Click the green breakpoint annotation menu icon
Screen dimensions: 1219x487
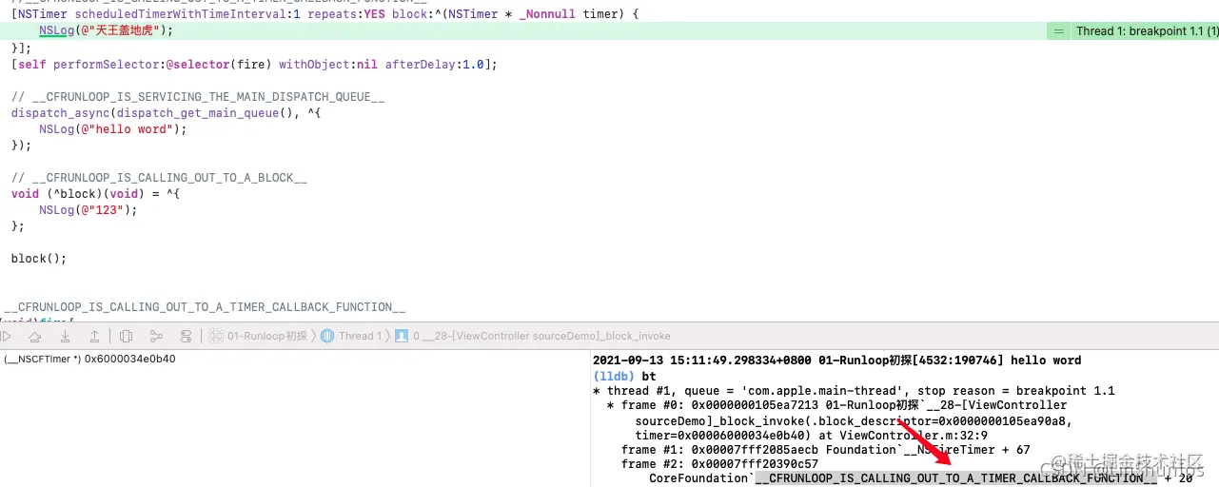point(1057,31)
